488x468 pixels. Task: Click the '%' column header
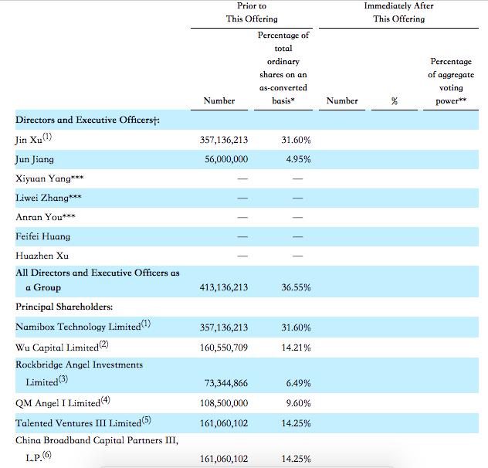pyautogui.click(x=395, y=101)
